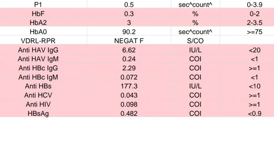Select the Anti HIV test name
Screen dimensions: 274x145
point(38,104)
